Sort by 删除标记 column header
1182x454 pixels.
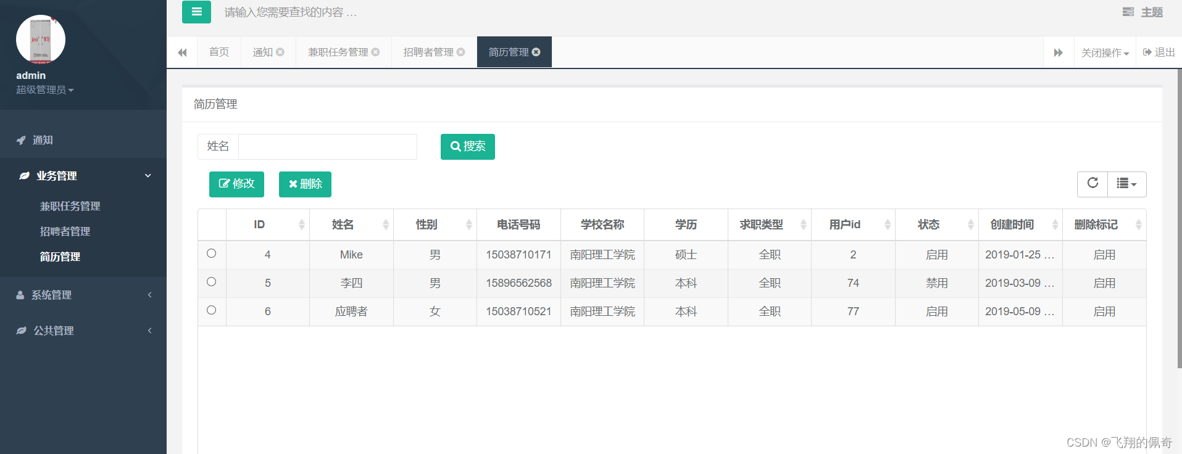[x=1104, y=225]
